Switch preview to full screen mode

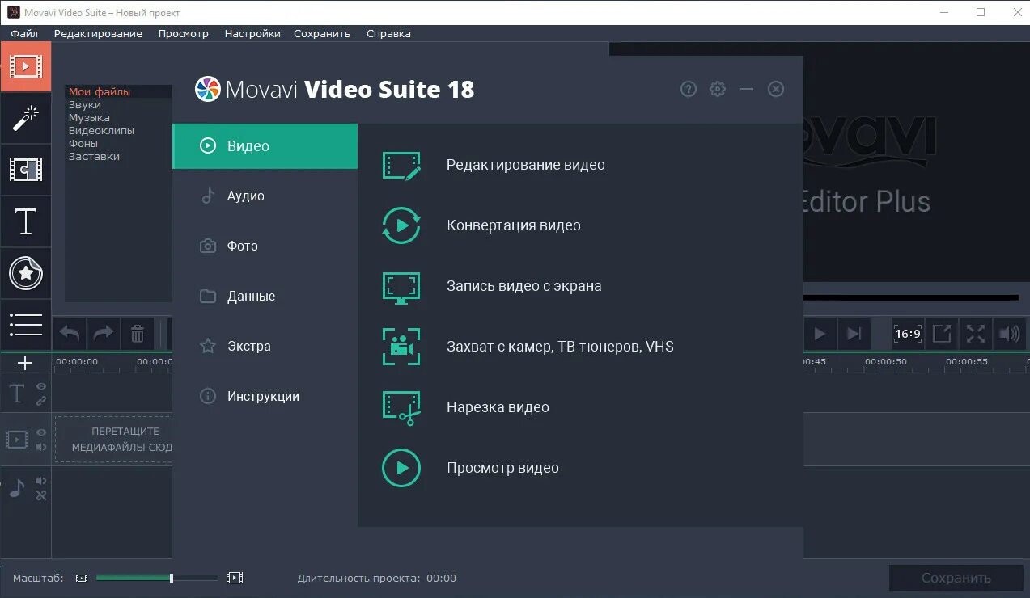976,334
